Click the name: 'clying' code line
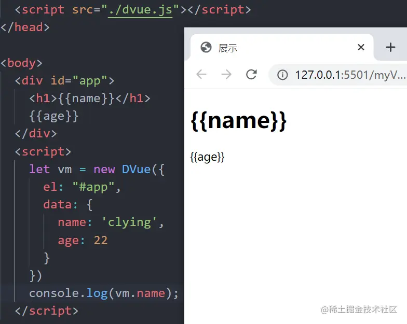 [x=111, y=223]
